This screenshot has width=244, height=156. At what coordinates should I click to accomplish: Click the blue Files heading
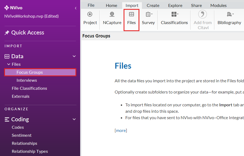(x=123, y=66)
